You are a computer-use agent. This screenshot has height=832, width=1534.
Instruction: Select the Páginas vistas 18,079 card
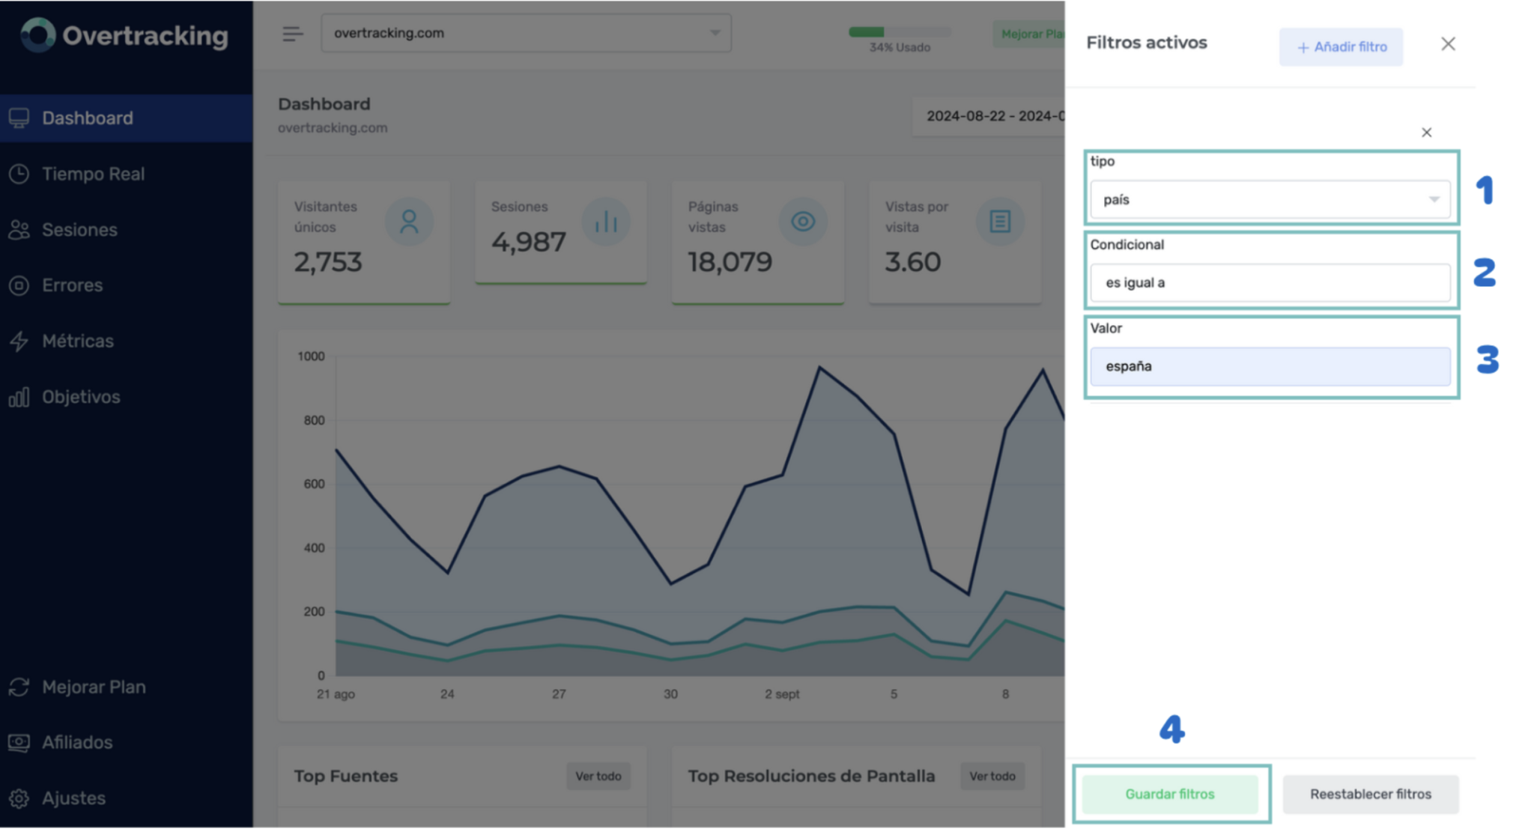coord(758,243)
